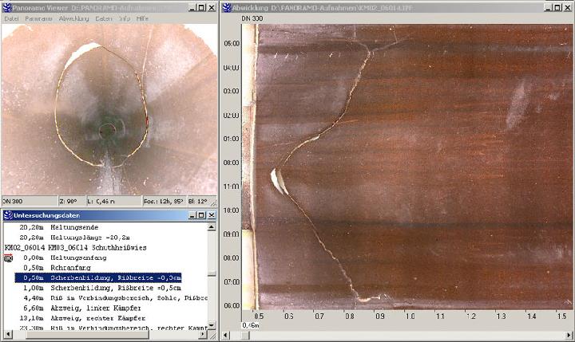Screen dimensions: 575x342
Task: Click the Untersuchungsdaten window icon
Action: [7, 216]
